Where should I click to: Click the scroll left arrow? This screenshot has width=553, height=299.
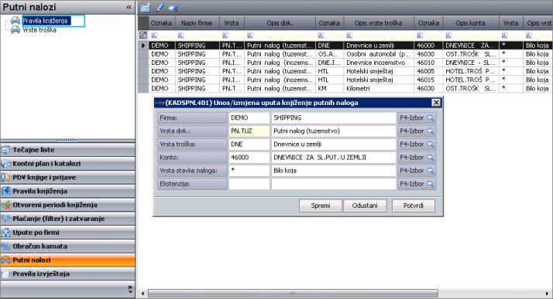pyautogui.click(x=143, y=293)
